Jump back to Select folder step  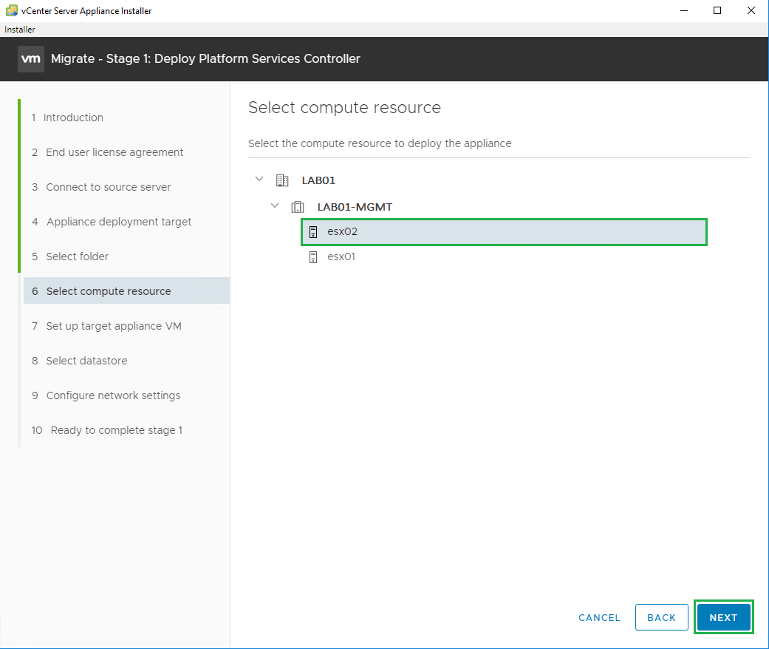[77, 256]
